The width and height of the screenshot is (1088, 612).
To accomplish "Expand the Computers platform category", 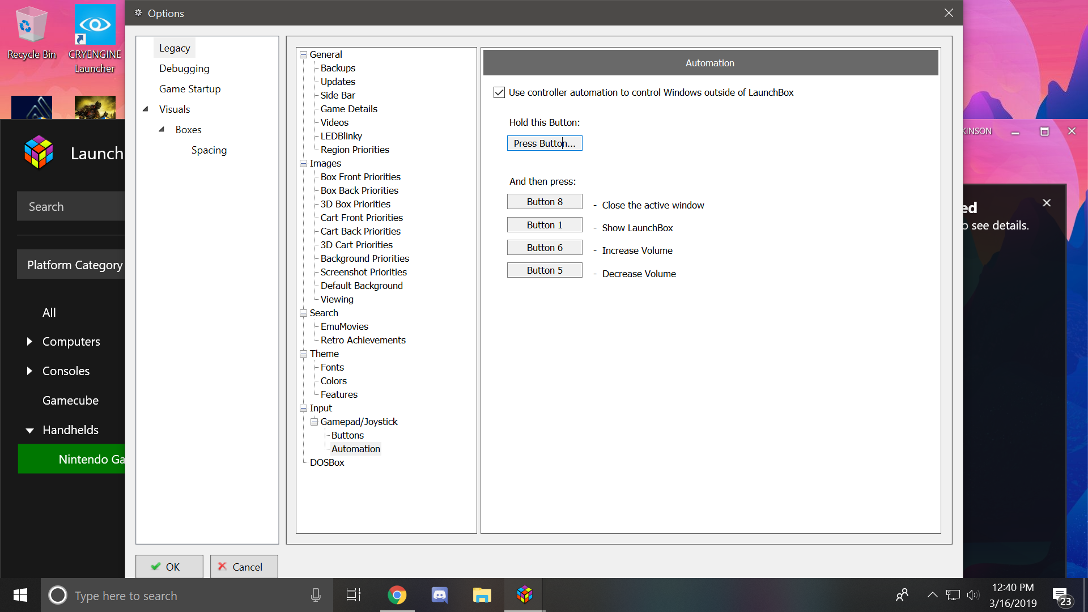I will coord(29,342).
